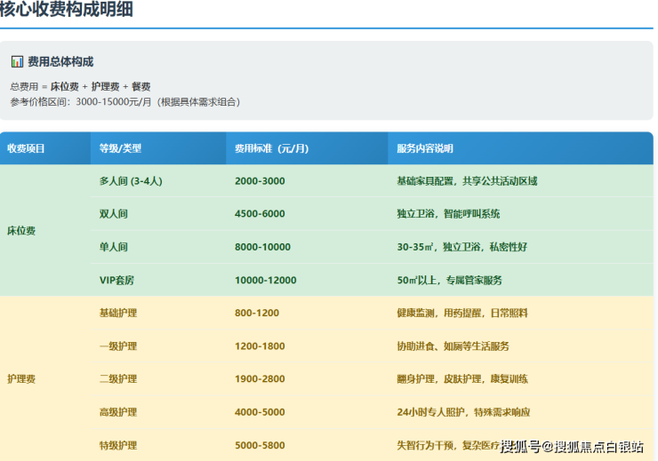
Task: Click the 参考价格区间 3000-15000元/月 text
Action: (x=124, y=101)
